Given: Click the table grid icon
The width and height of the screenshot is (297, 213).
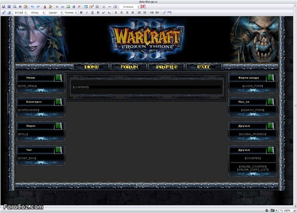Looking at the screenshot, I should coord(115,7).
